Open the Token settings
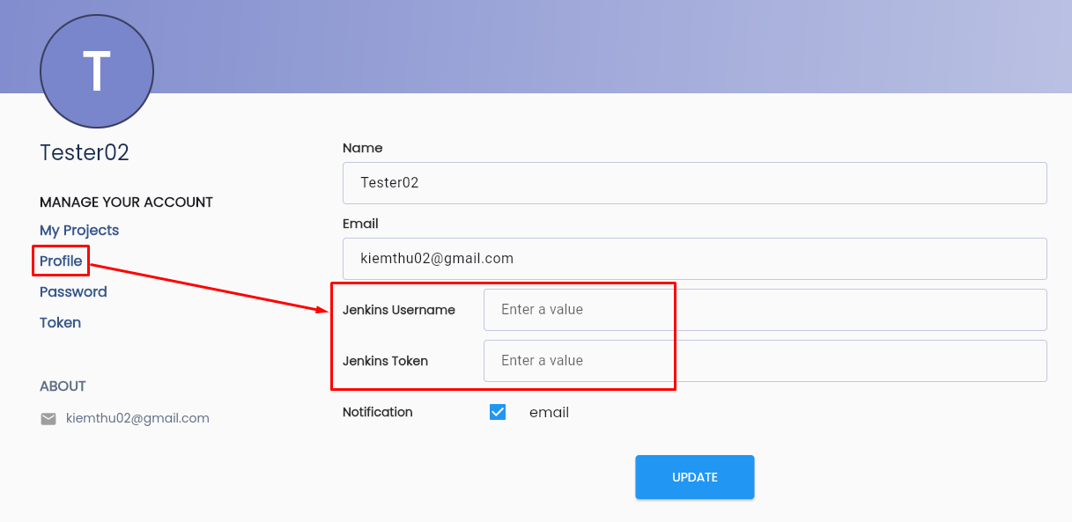 click(60, 323)
